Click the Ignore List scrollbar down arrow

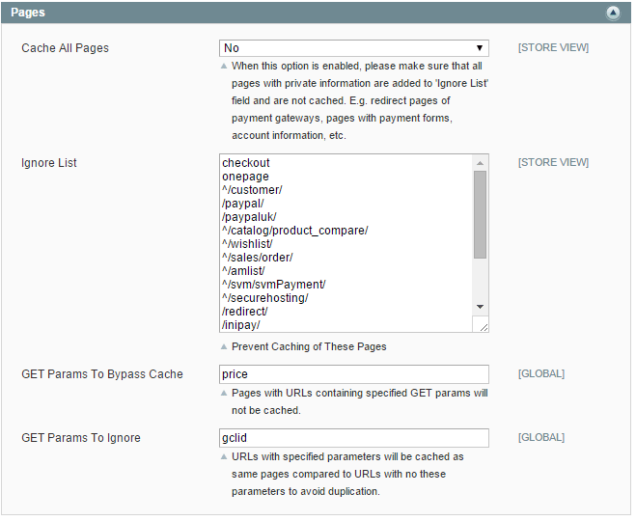481,306
